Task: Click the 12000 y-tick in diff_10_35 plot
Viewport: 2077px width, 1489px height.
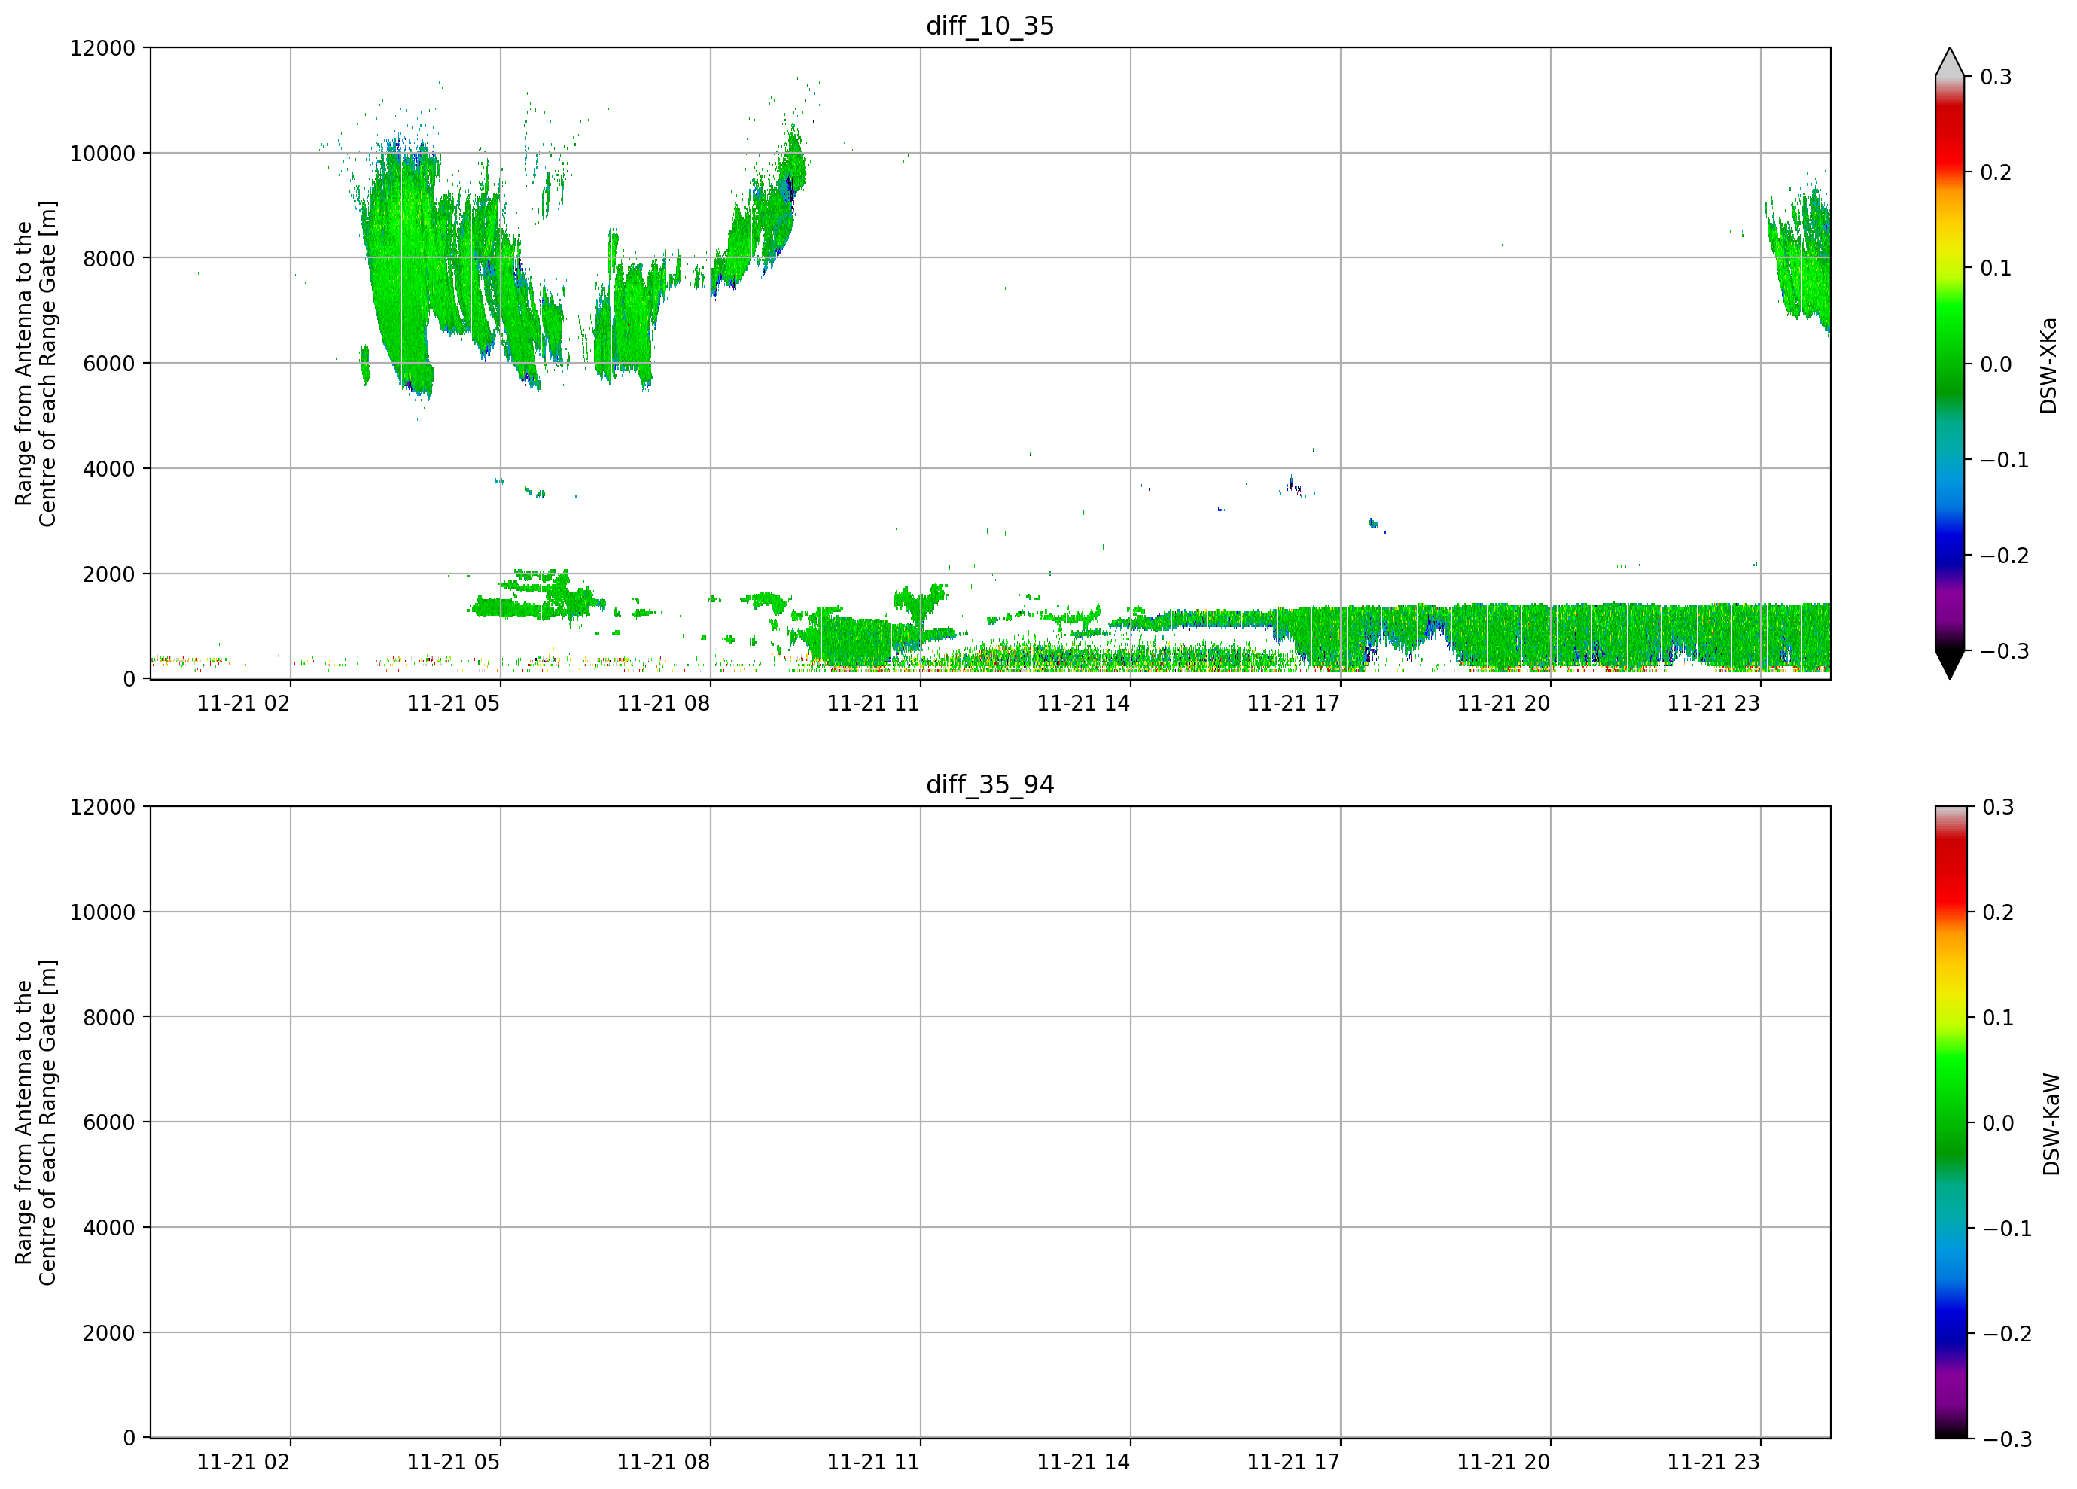Action: [102, 48]
